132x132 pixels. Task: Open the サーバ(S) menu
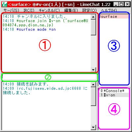(x=11, y=10)
